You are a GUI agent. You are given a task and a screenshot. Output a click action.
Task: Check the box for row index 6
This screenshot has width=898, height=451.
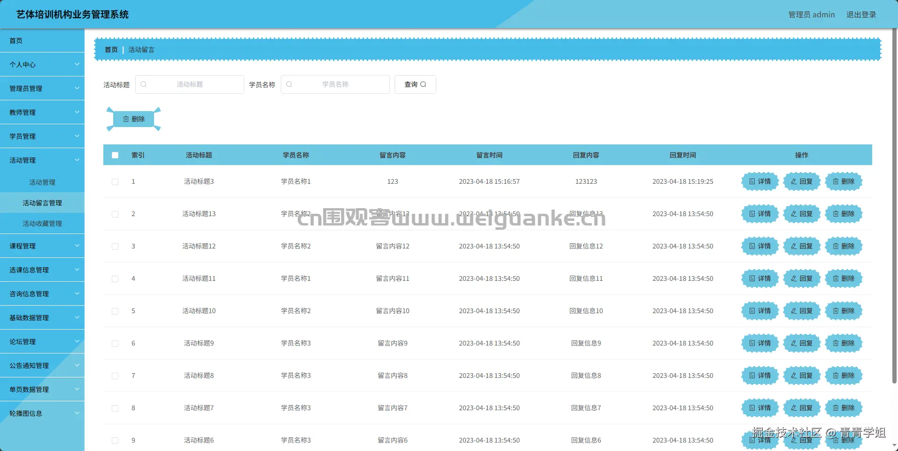(115, 344)
